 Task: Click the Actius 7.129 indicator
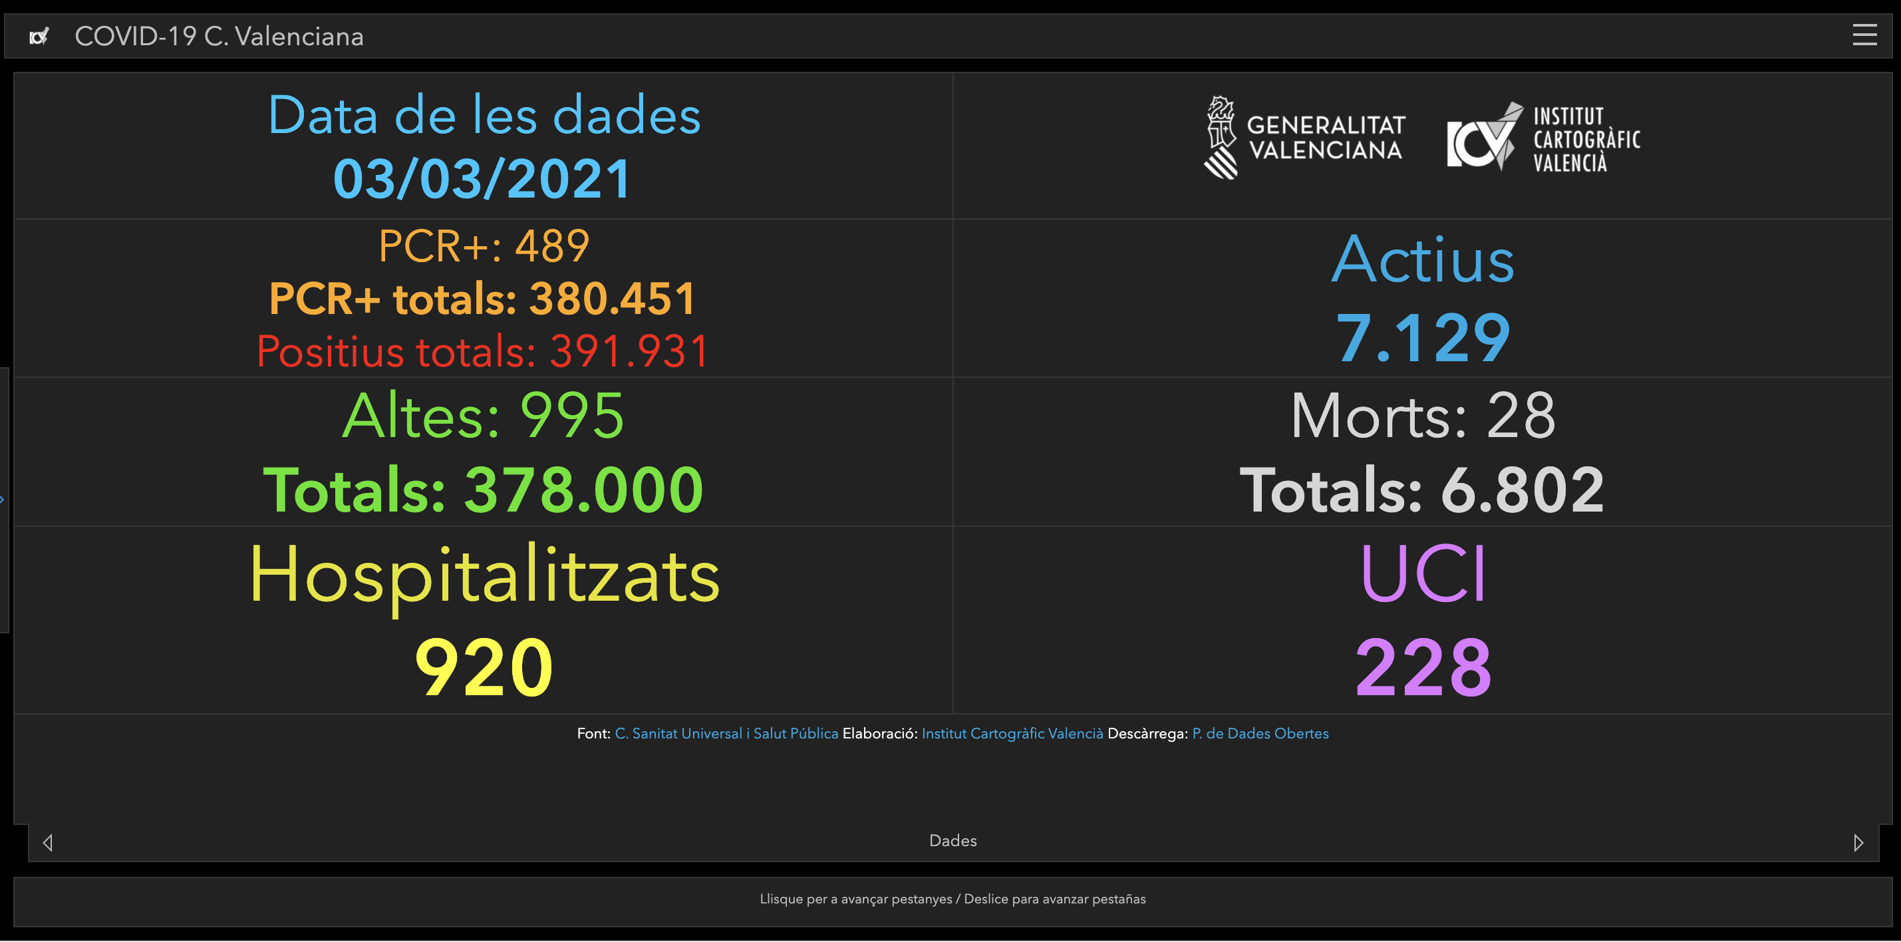coord(1423,297)
